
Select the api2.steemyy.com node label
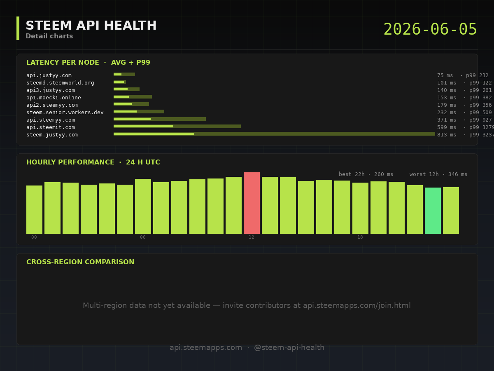52,105
